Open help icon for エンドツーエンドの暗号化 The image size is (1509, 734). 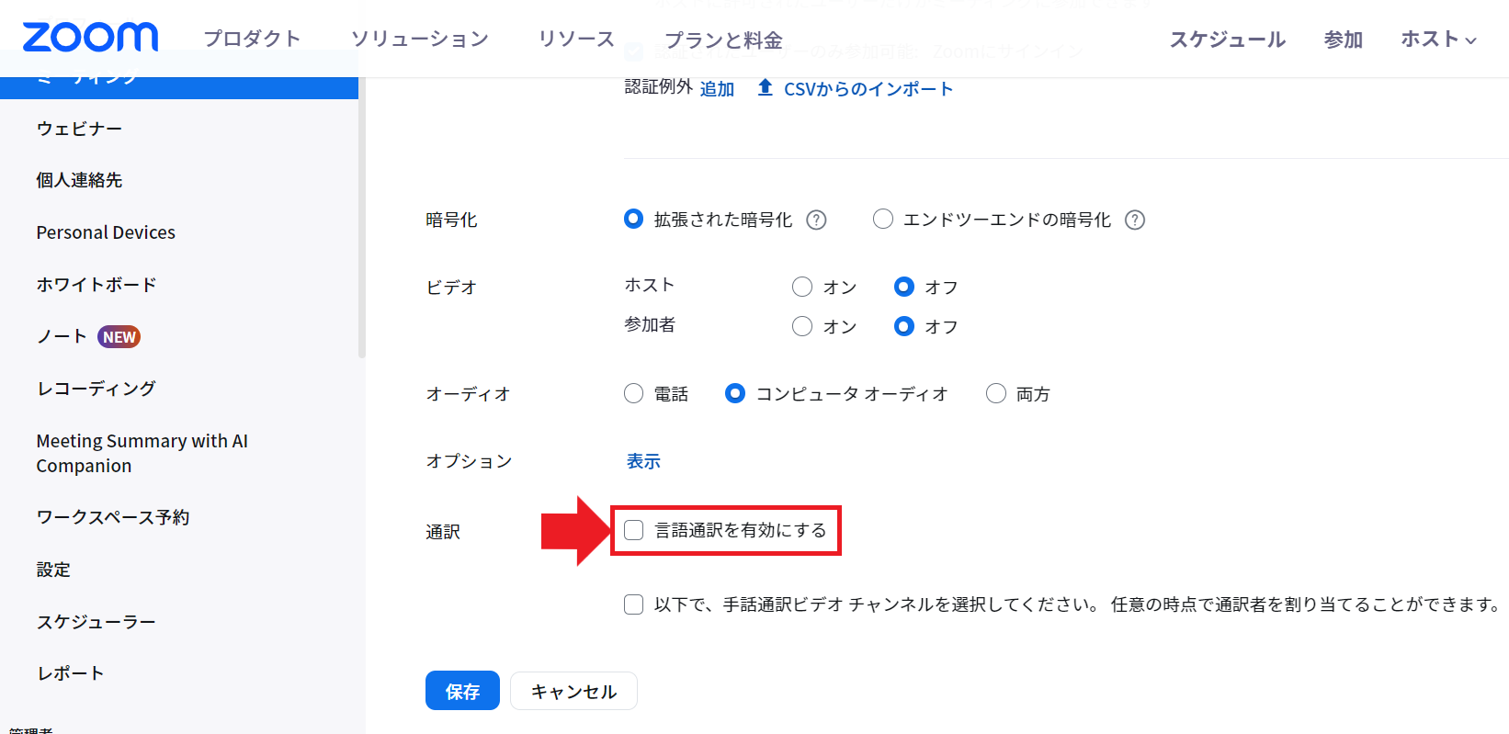(x=1135, y=220)
